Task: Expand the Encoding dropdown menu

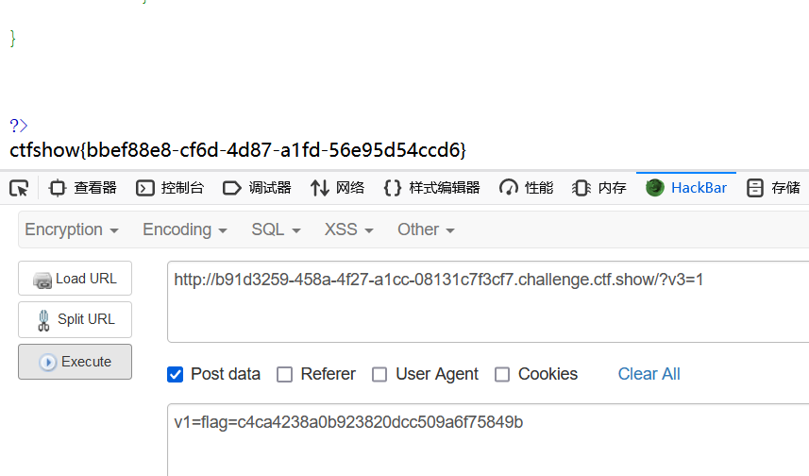Action: pos(185,229)
